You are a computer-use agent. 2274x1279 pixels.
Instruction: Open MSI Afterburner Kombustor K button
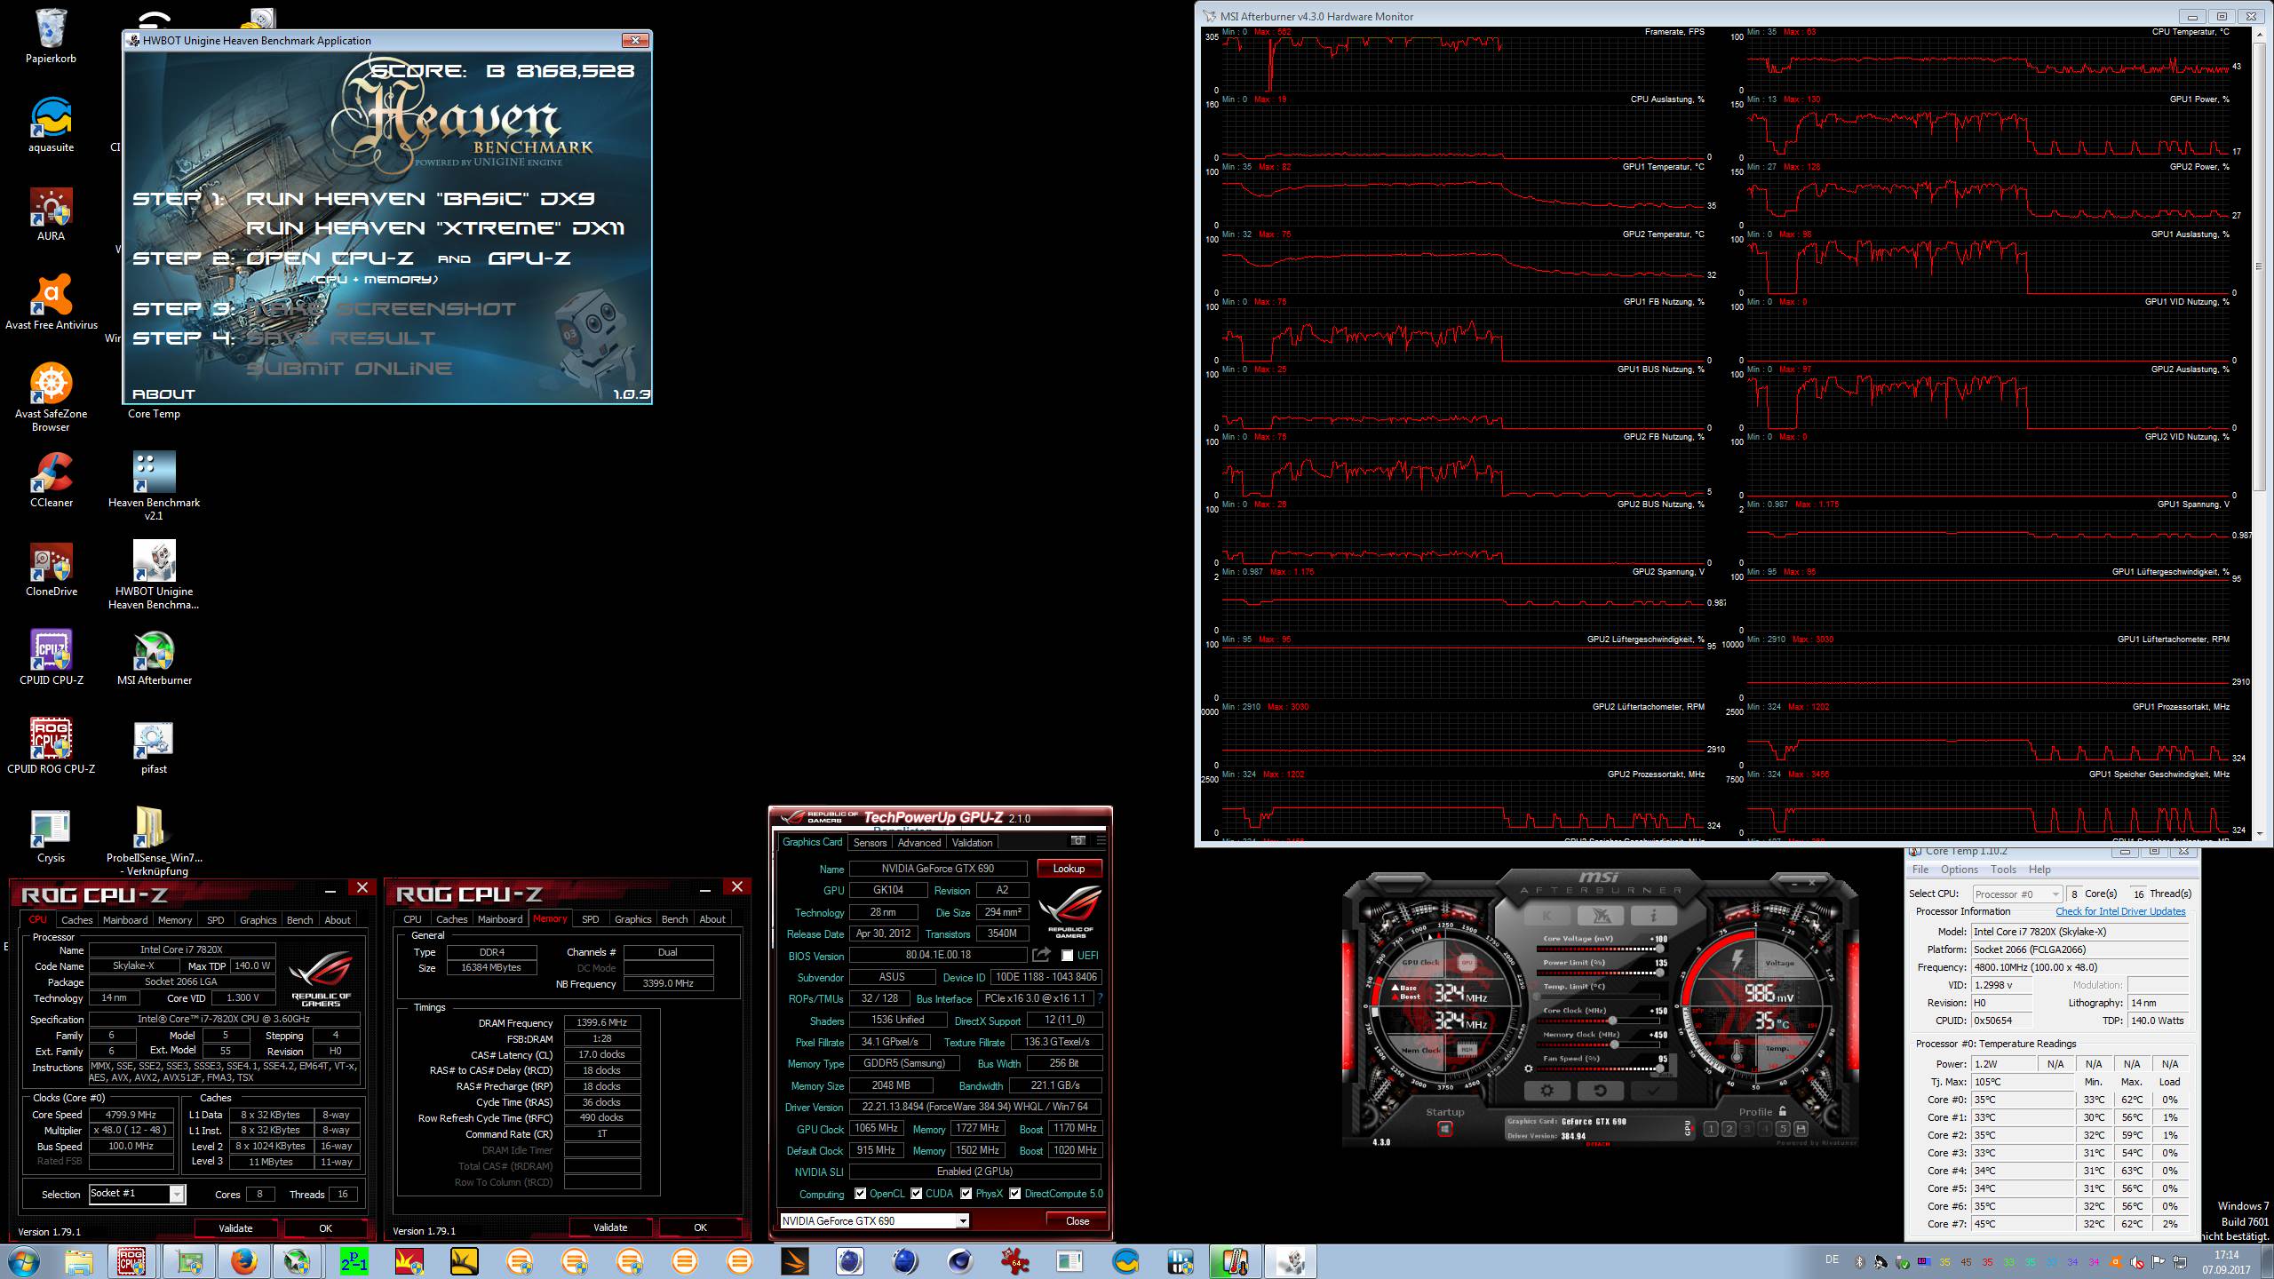[1547, 916]
